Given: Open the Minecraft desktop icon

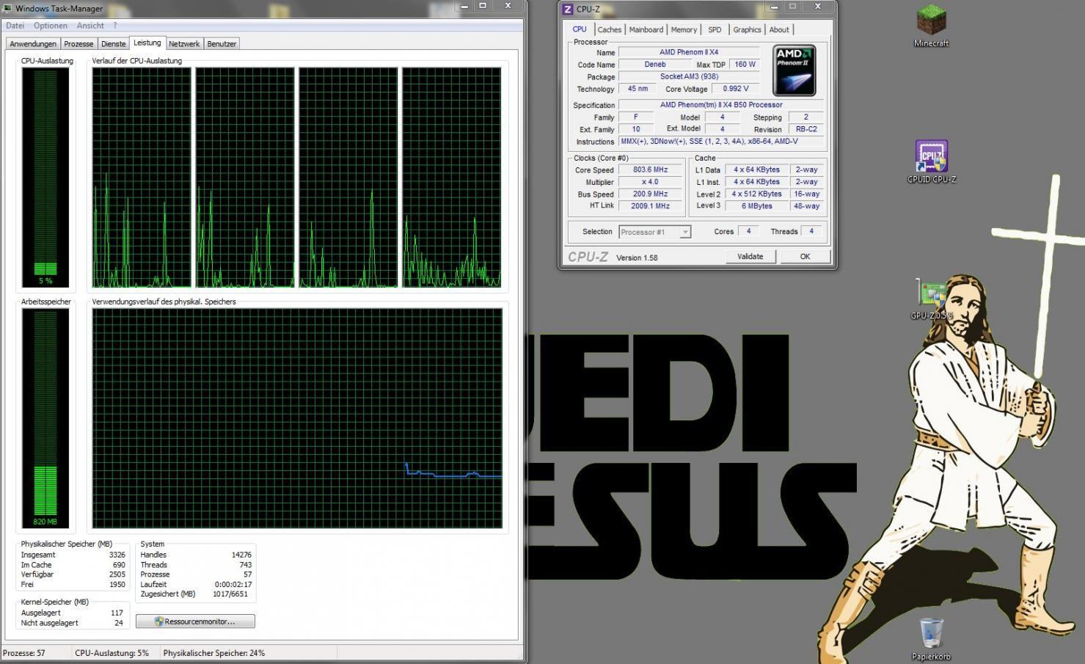Looking at the screenshot, I should tap(931, 26).
